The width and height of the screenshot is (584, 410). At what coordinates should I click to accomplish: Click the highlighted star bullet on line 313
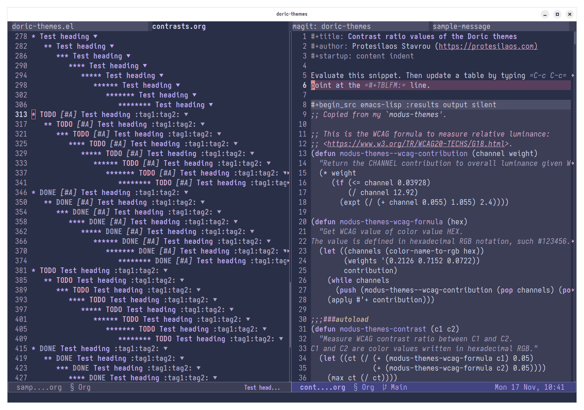point(34,114)
